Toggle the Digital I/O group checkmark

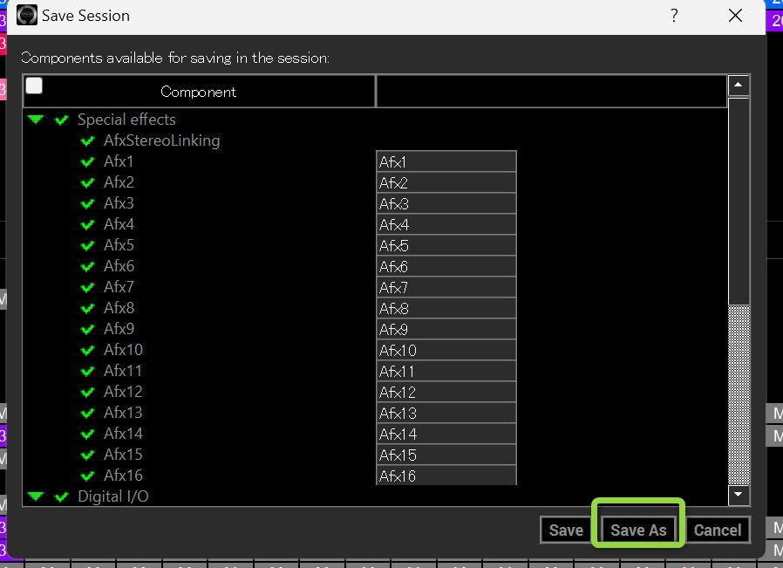61,497
